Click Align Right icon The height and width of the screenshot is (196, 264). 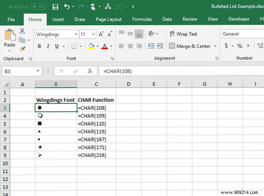(x=139, y=46)
